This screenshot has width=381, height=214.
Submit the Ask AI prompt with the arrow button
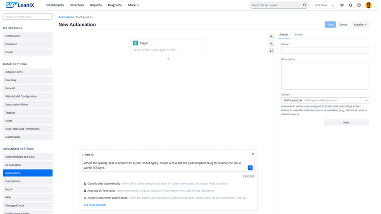[250, 168]
